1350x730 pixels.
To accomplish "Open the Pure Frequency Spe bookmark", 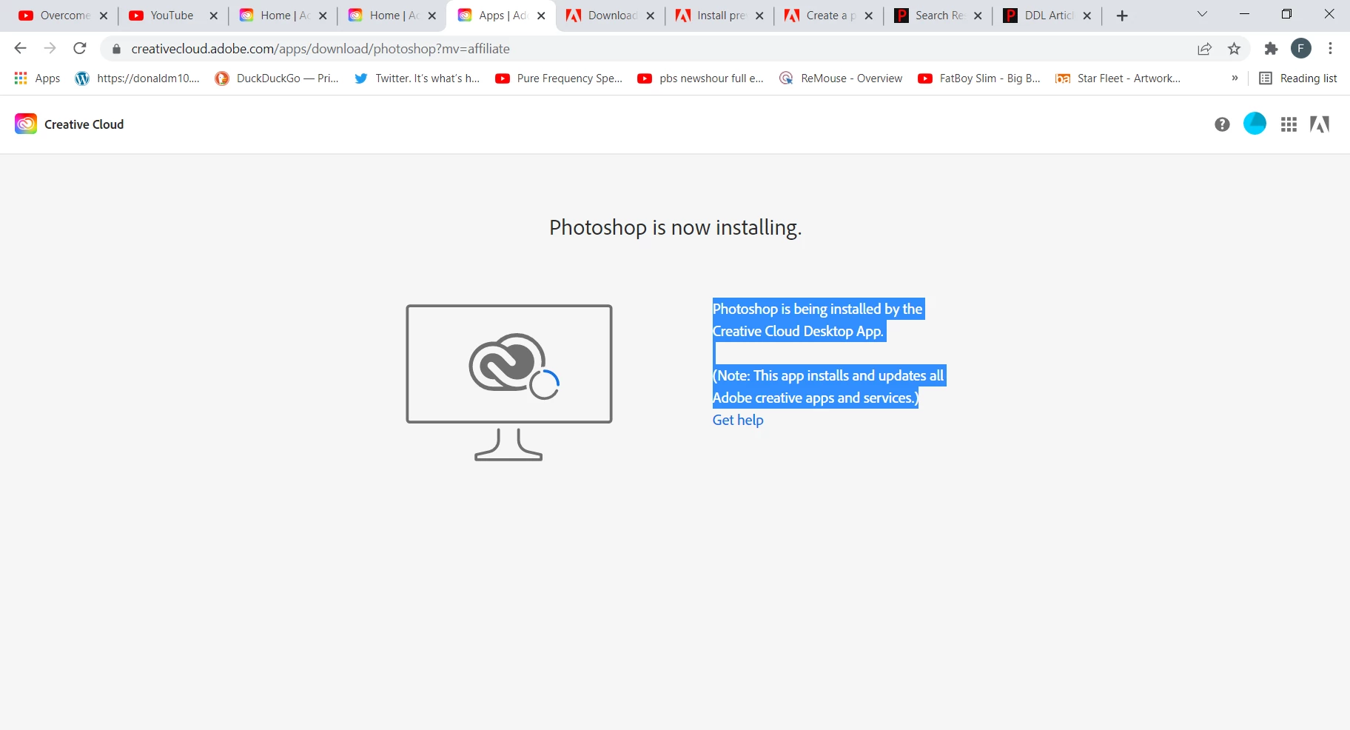I will point(560,78).
